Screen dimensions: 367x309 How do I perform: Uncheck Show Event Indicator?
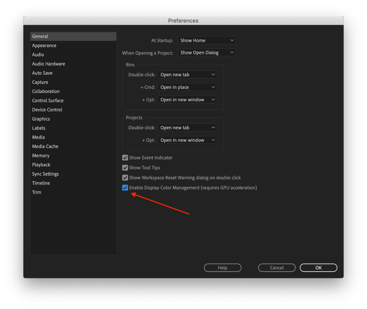[x=125, y=158]
